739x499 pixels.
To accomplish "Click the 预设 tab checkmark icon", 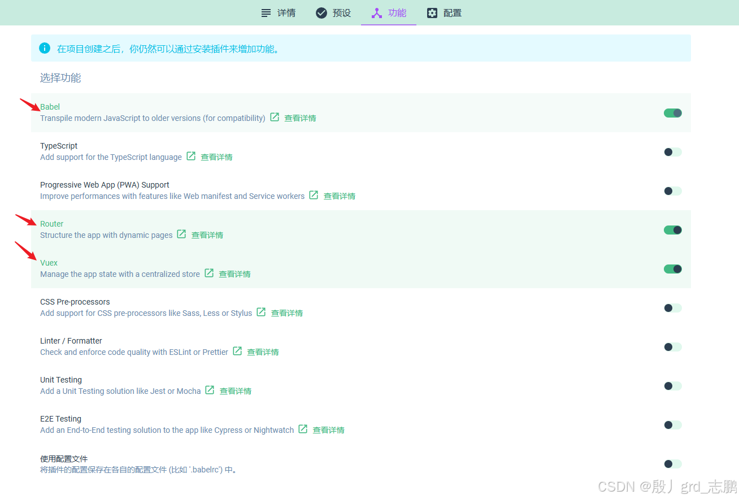I will click(321, 13).
